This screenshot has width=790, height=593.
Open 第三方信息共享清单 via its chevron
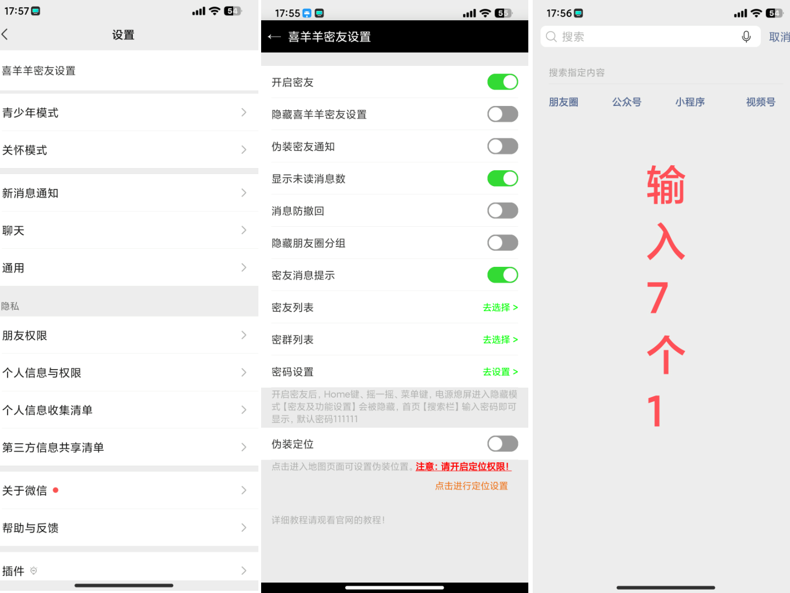244,447
